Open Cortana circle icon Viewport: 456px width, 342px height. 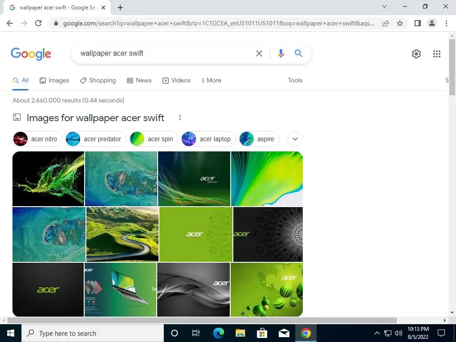pyautogui.click(x=174, y=333)
